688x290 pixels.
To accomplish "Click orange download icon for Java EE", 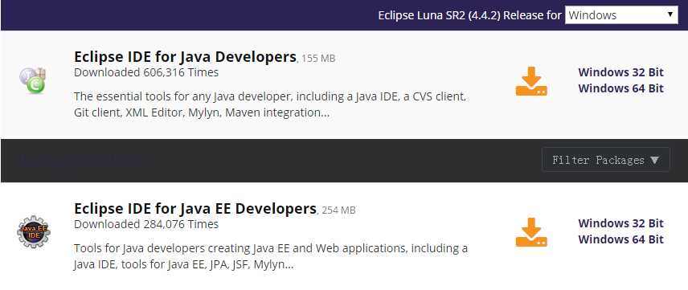I will pos(531,232).
